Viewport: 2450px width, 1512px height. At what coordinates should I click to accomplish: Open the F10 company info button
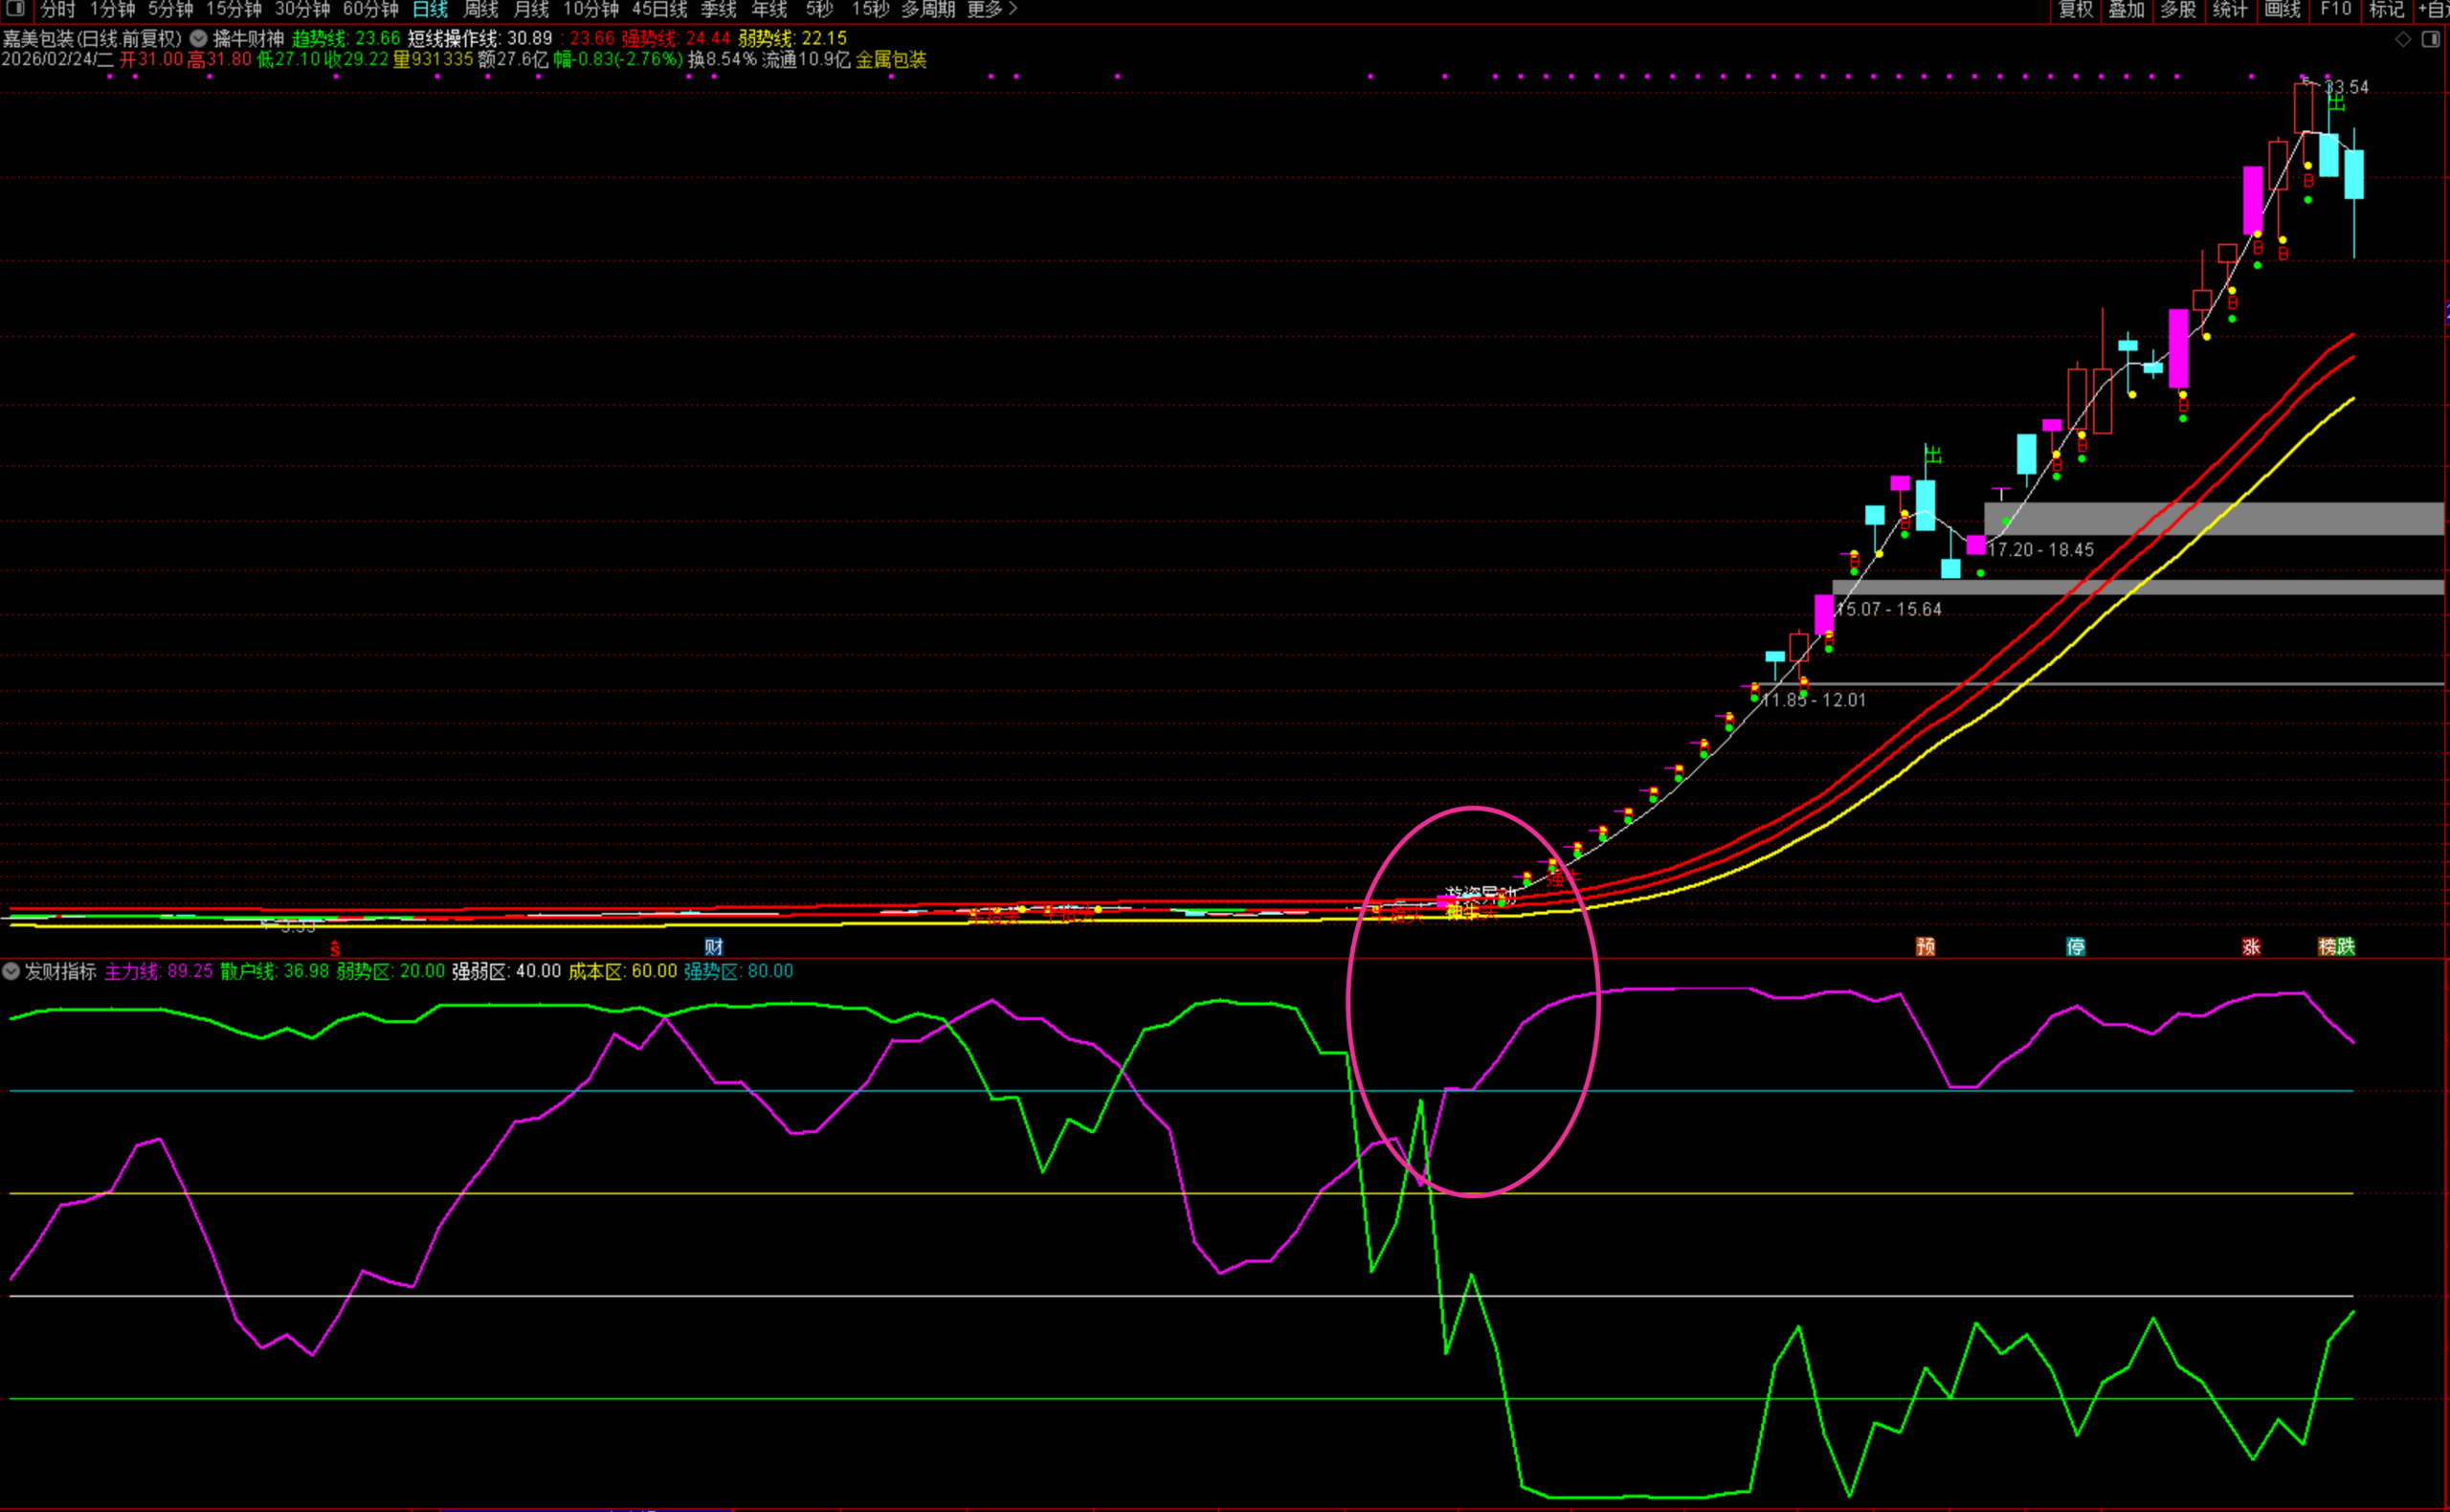point(2336,9)
